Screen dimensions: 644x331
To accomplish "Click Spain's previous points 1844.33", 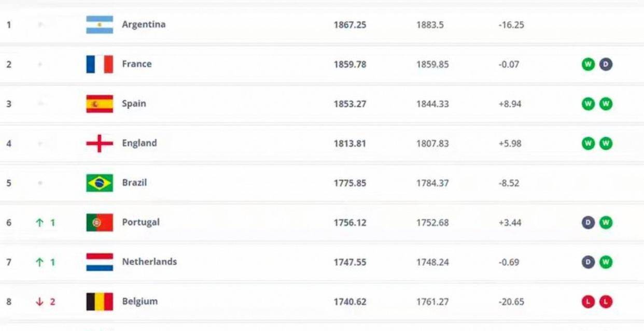I will tap(432, 104).
